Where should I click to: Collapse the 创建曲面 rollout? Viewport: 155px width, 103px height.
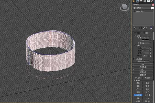143,75
